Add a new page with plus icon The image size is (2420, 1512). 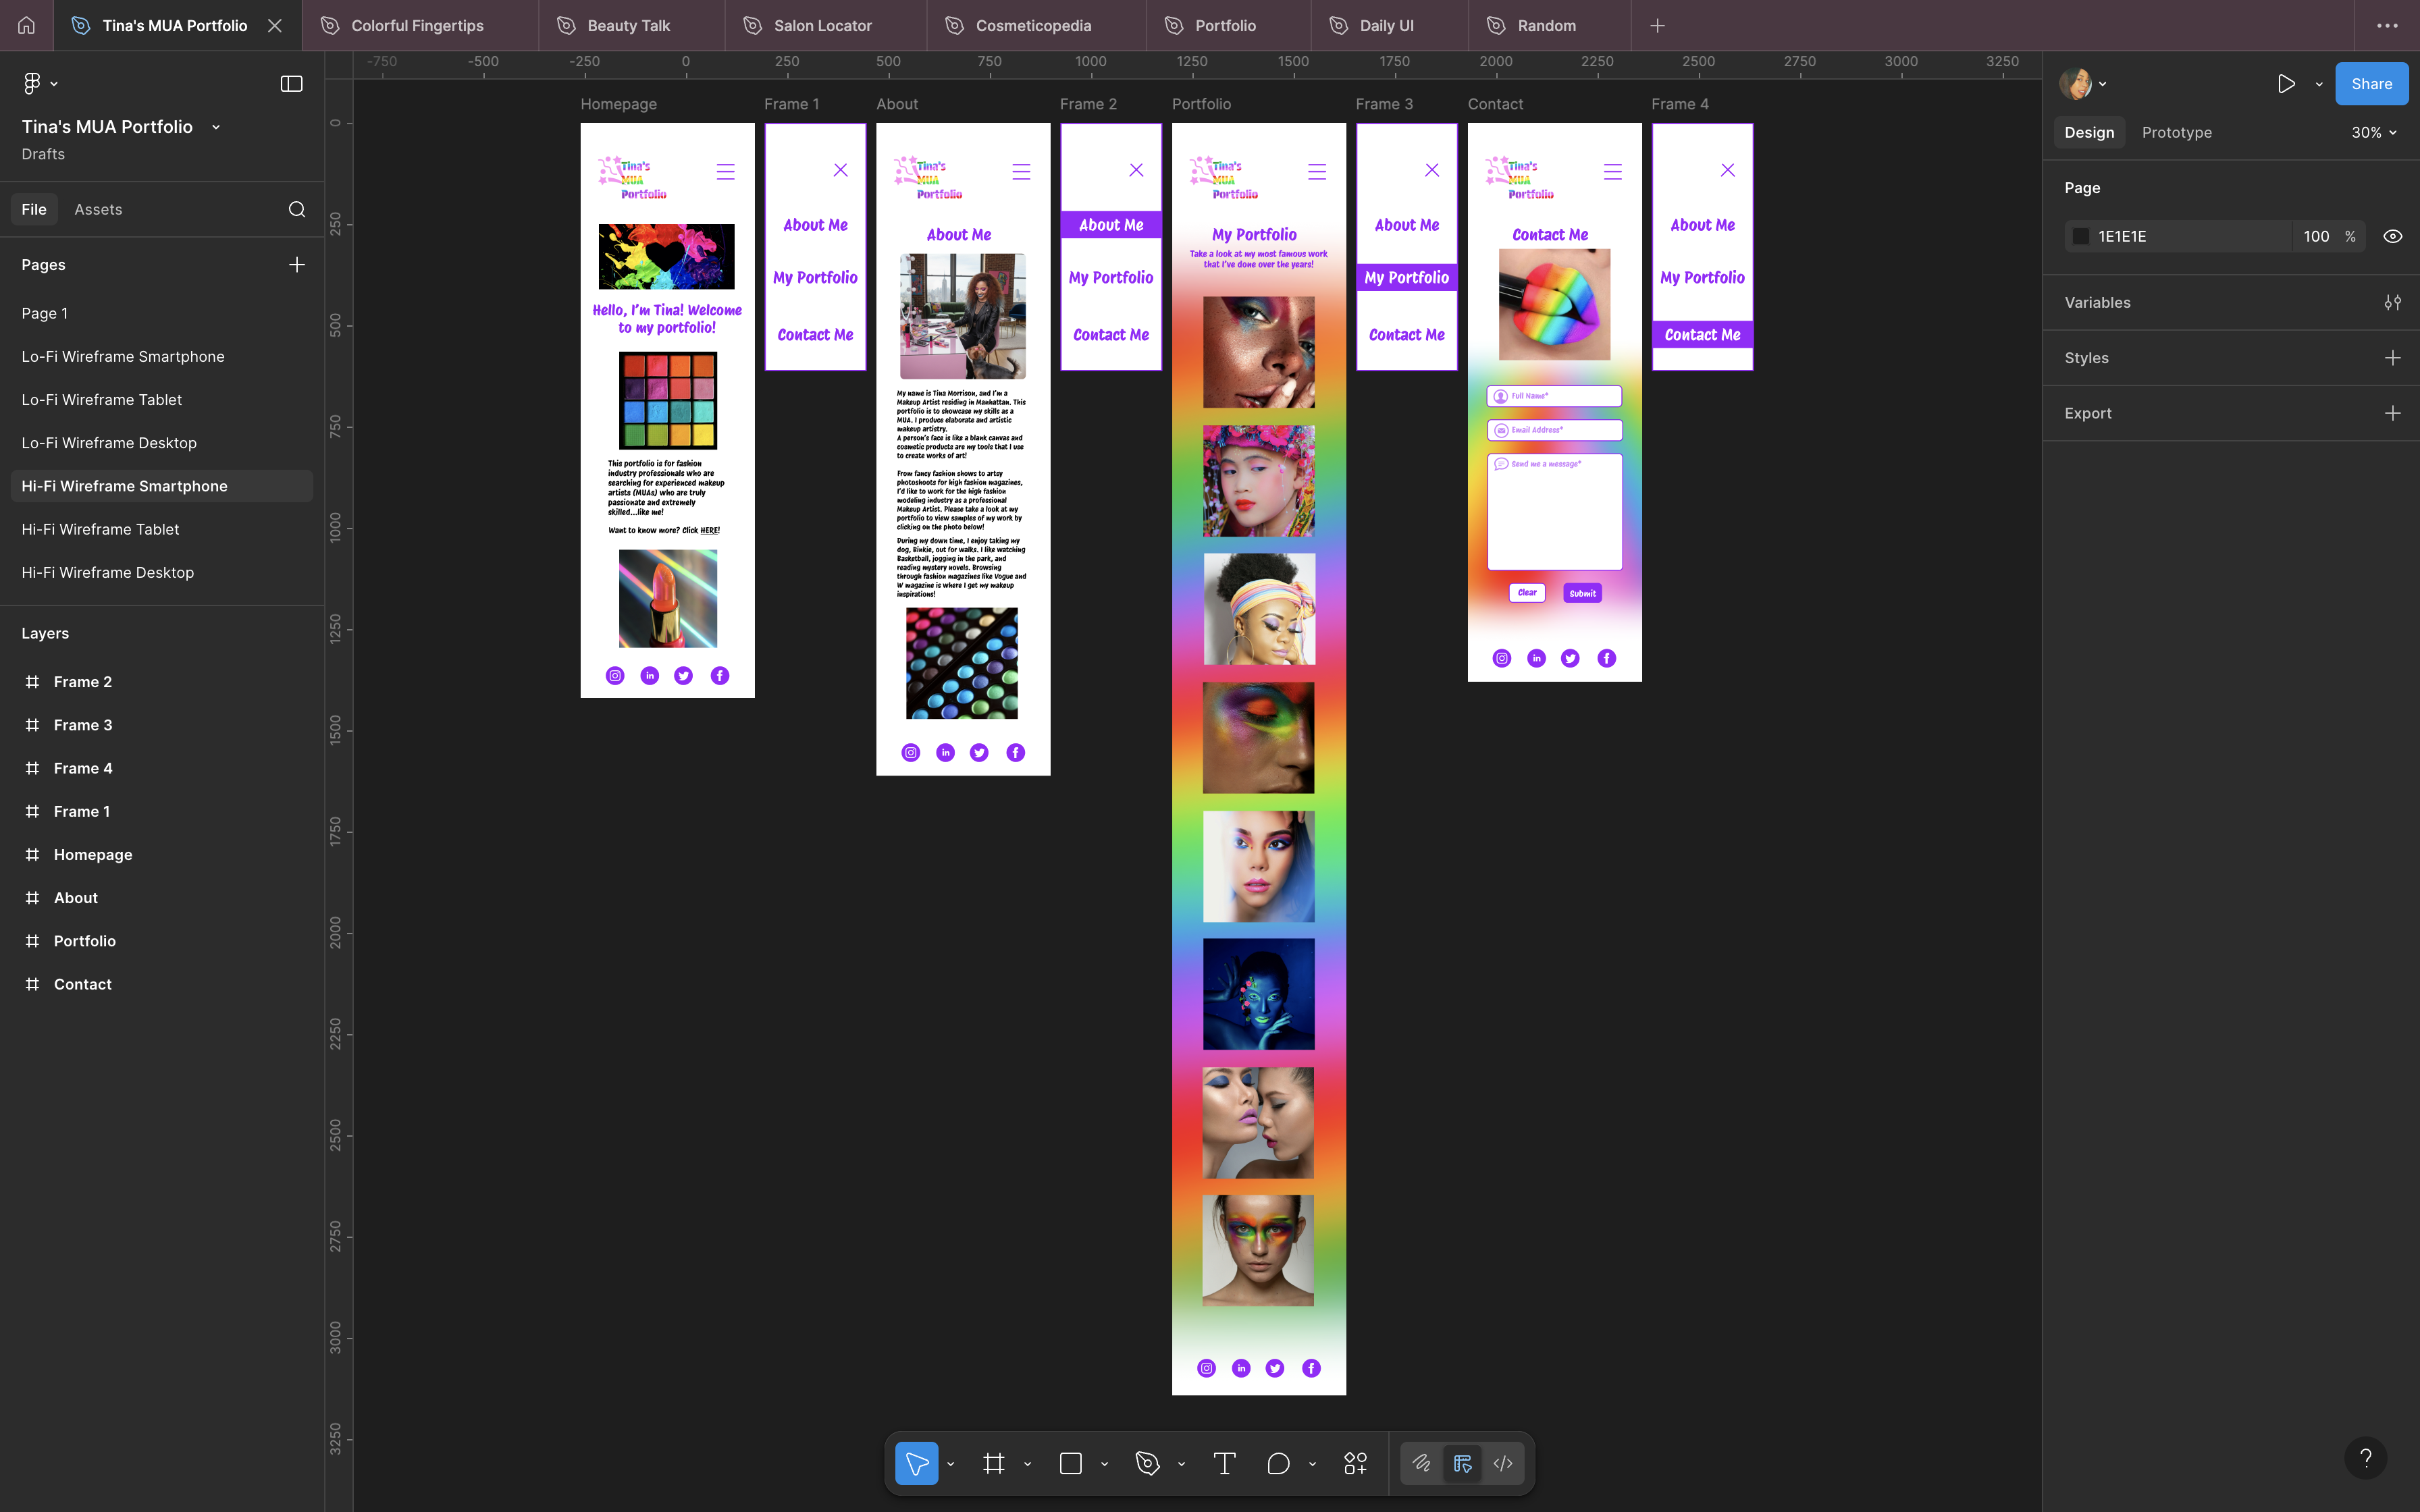[297, 265]
